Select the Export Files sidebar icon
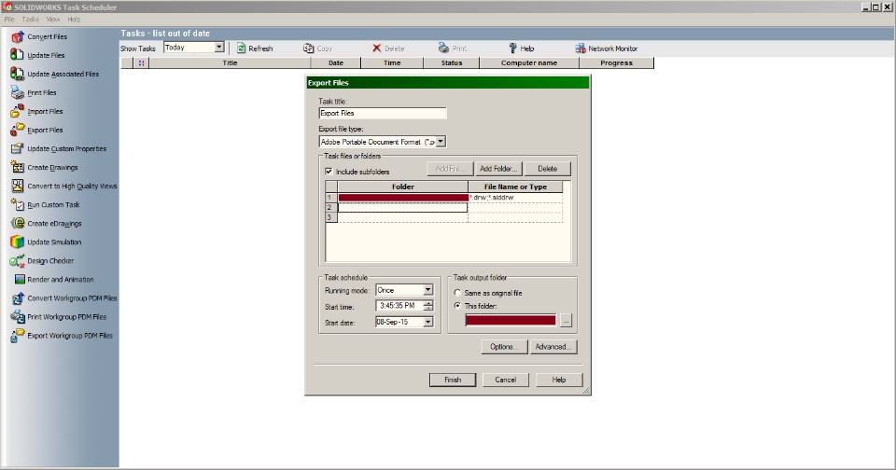The height and width of the screenshot is (470, 896). click(x=17, y=131)
